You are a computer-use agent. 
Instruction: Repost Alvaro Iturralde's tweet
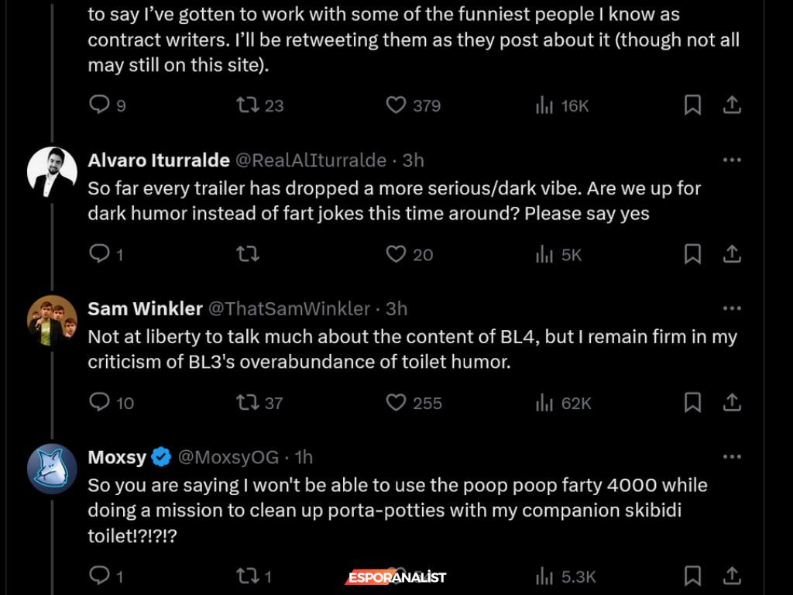[x=247, y=254]
